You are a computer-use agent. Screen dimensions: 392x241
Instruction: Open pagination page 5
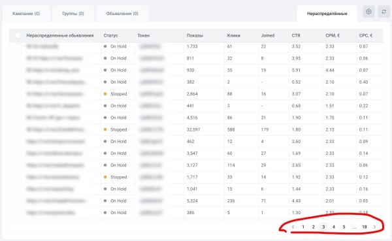click(344, 227)
